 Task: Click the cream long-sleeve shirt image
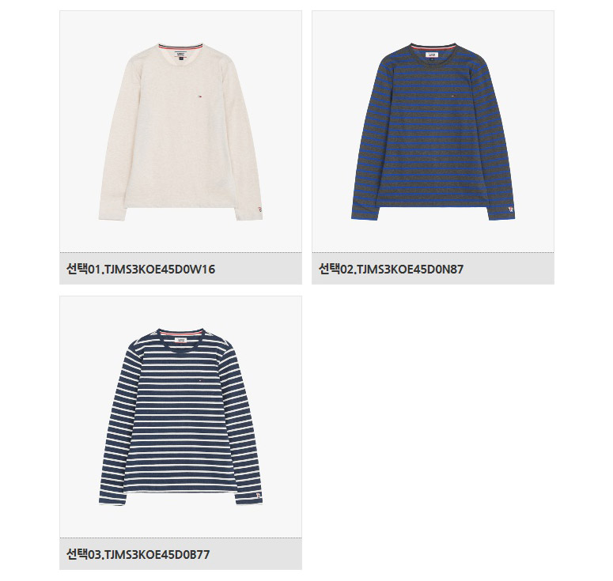coord(180,132)
